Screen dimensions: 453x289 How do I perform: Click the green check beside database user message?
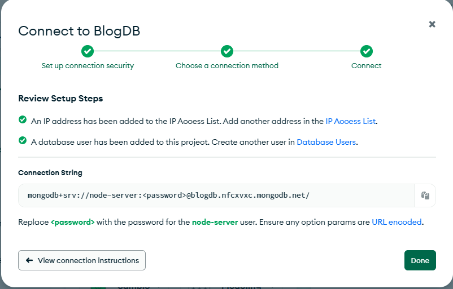click(23, 140)
